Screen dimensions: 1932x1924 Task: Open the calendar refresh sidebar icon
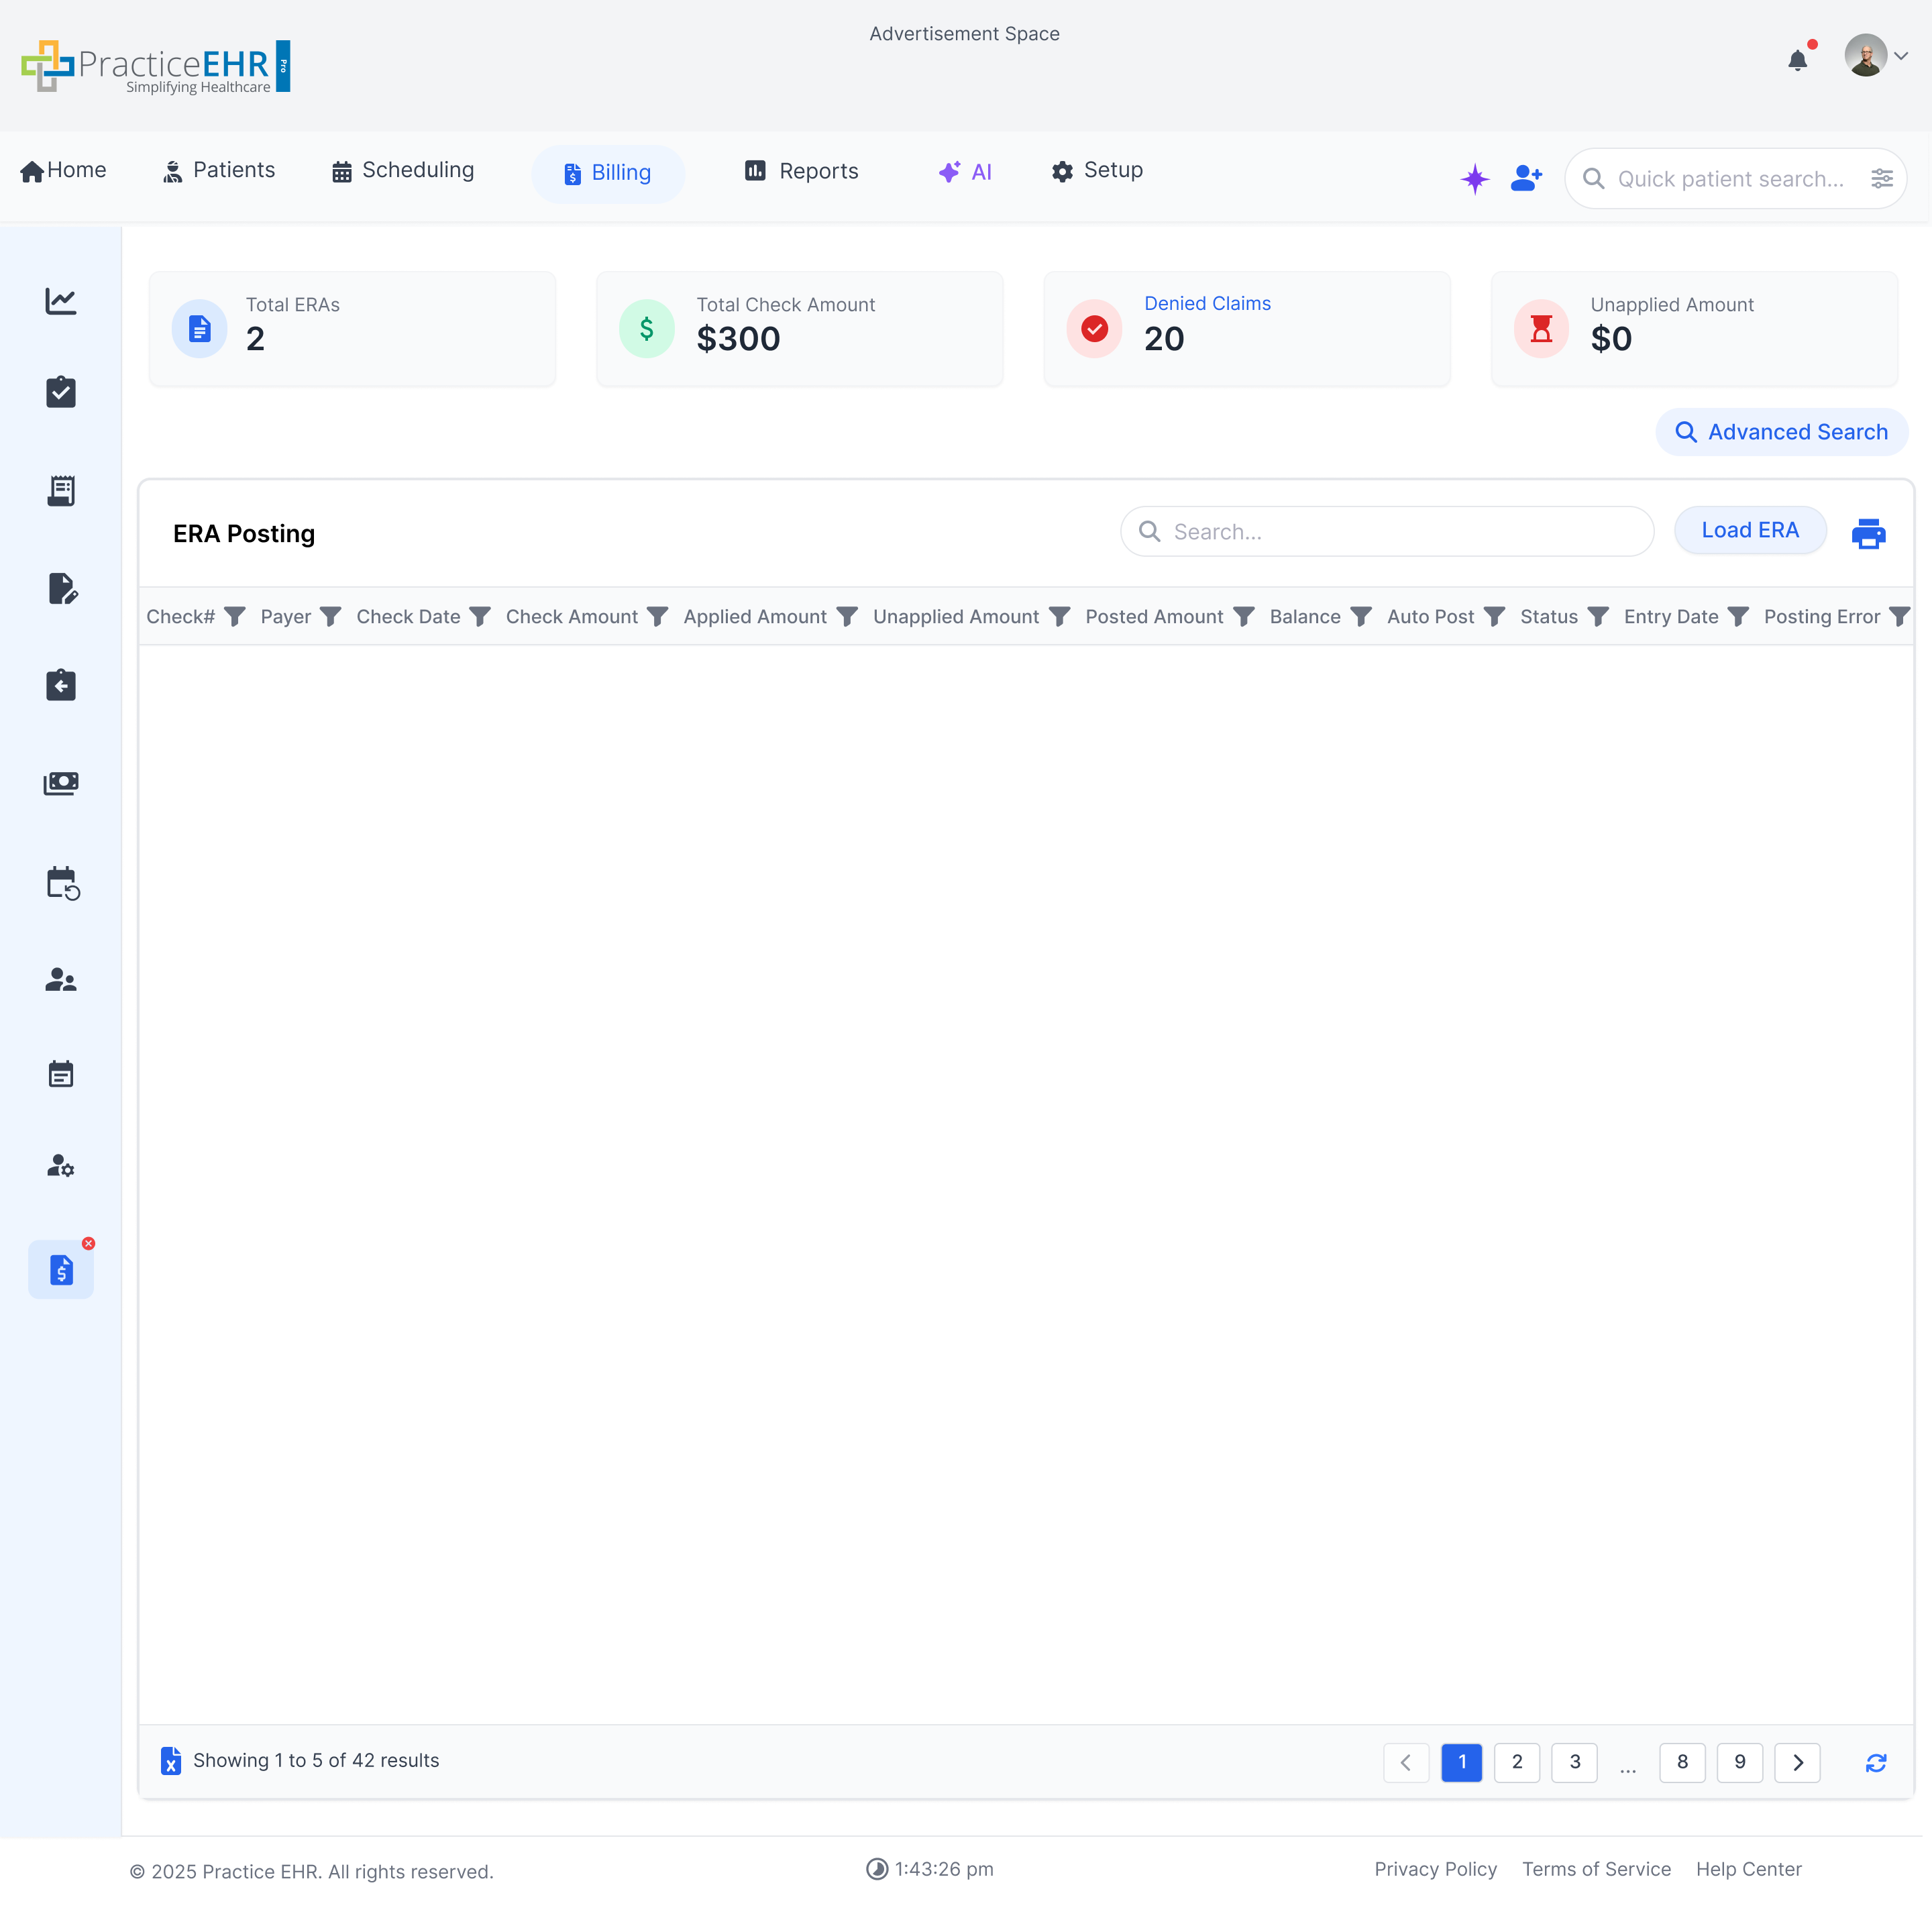(x=61, y=884)
